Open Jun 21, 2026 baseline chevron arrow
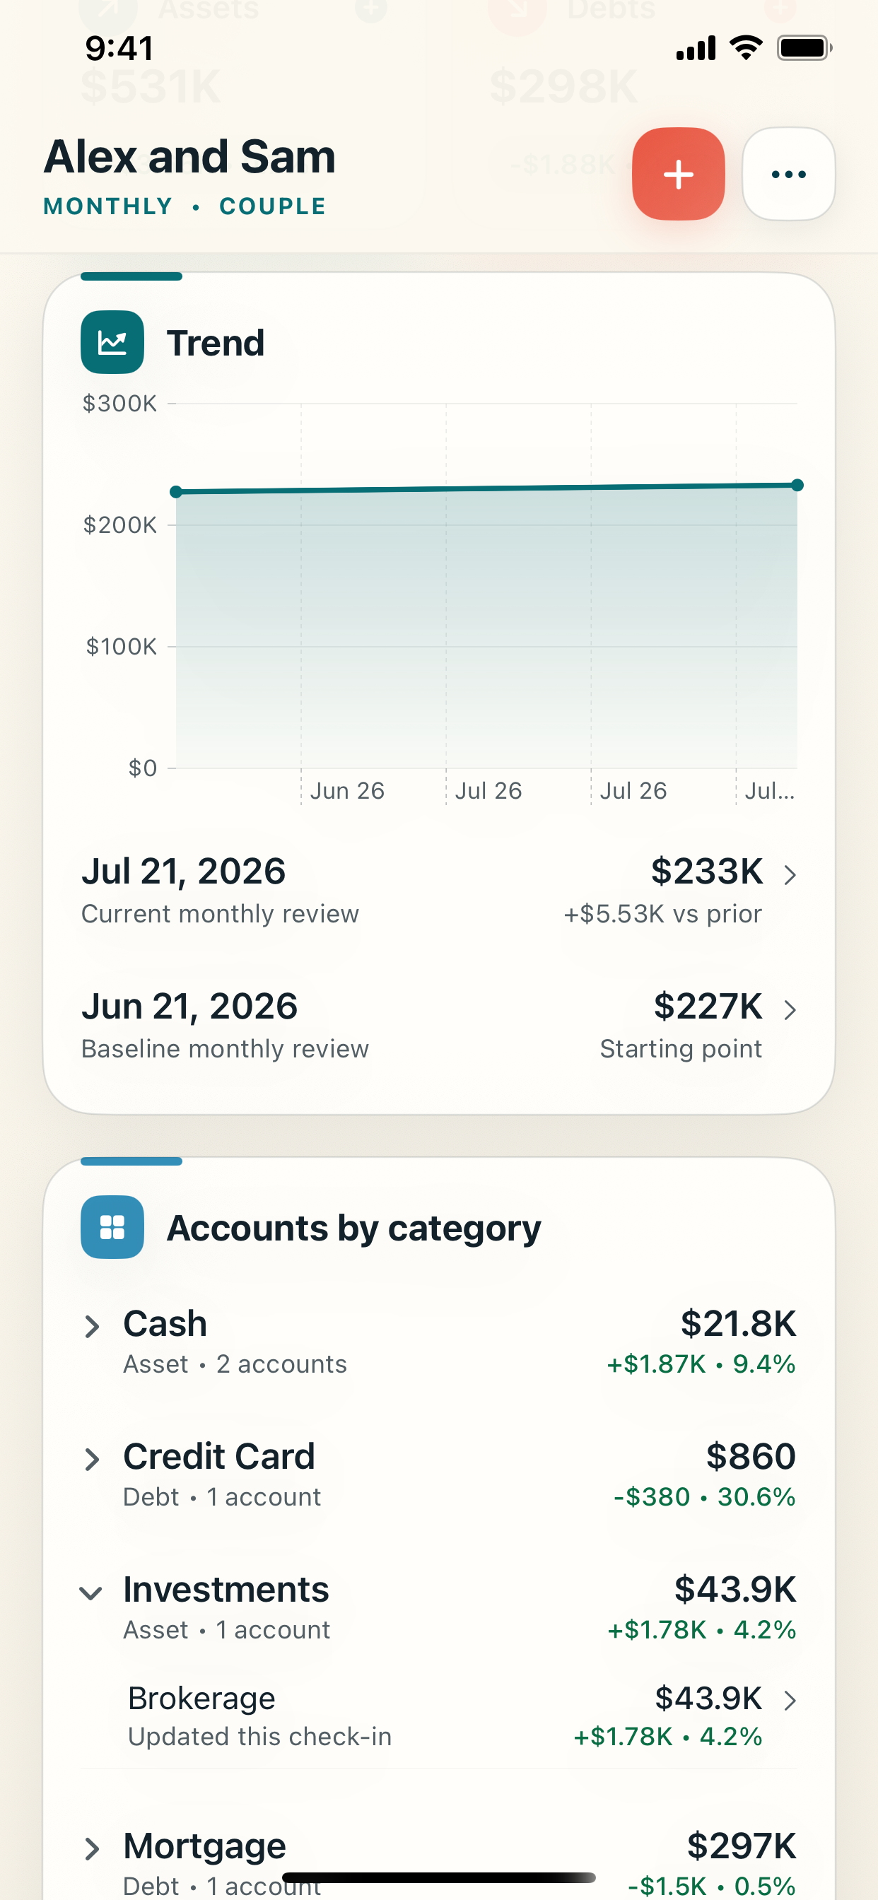The height and width of the screenshot is (1900, 878). click(790, 1010)
